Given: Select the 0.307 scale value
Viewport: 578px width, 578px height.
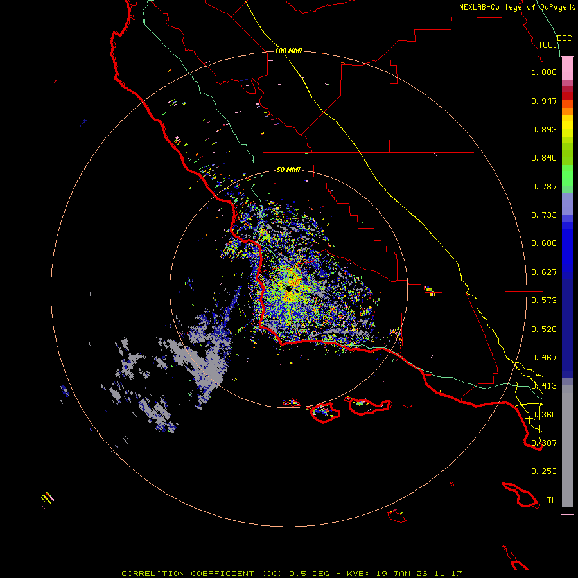Looking at the screenshot, I should (544, 443).
